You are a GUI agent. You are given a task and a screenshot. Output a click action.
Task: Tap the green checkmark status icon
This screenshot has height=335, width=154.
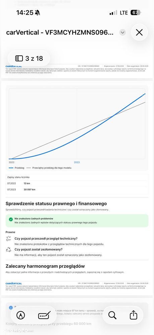(11, 220)
